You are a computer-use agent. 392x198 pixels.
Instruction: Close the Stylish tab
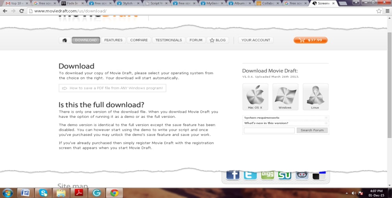click(x=138, y=3)
